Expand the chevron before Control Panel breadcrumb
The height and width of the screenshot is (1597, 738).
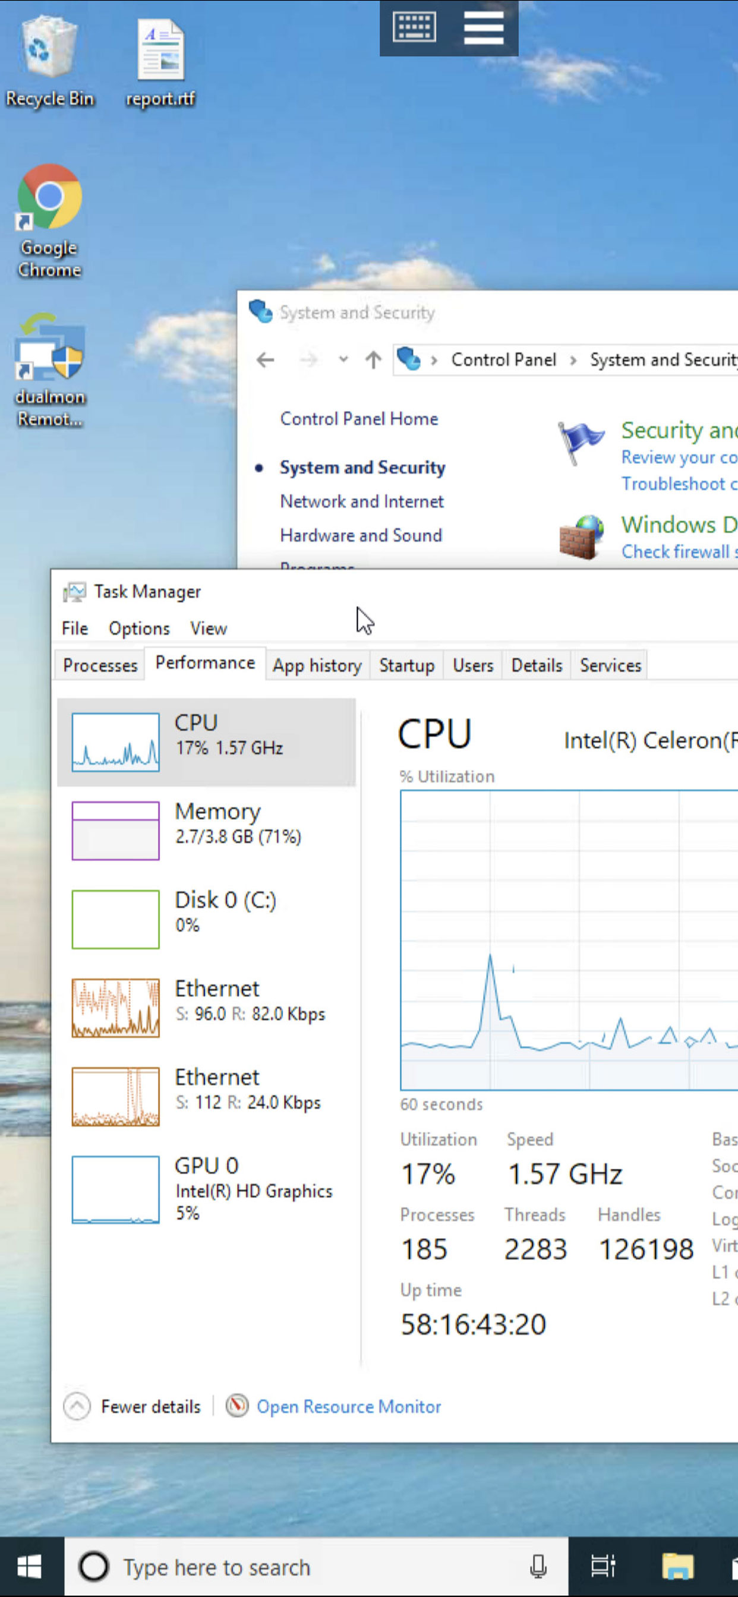coord(434,360)
